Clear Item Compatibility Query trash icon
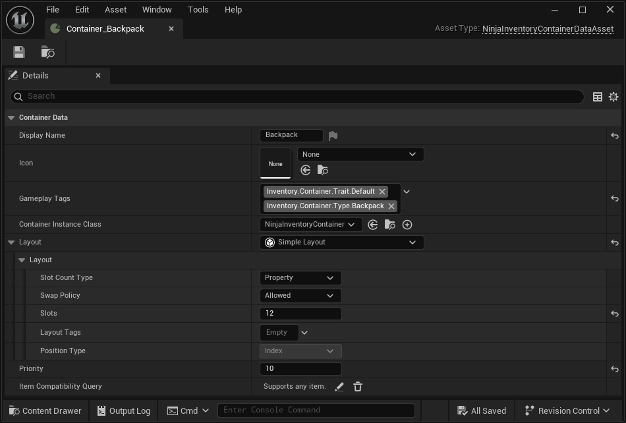Viewport: 626px width, 423px height. click(x=358, y=387)
